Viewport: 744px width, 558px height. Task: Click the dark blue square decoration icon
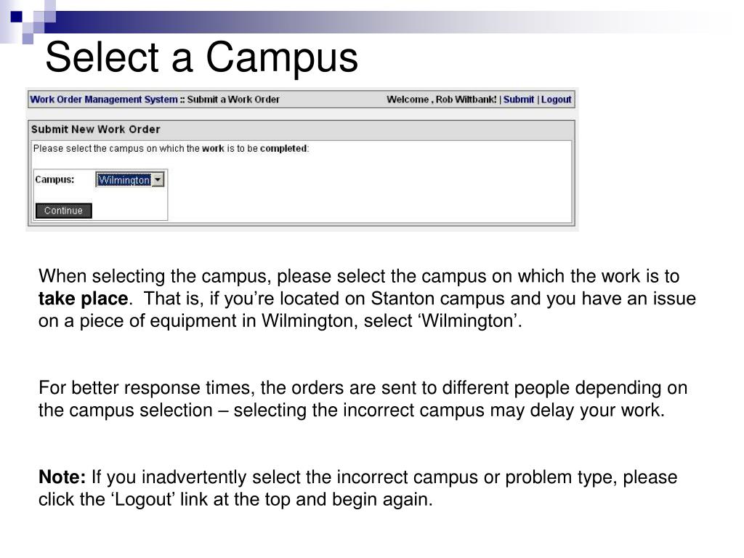coord(16,17)
